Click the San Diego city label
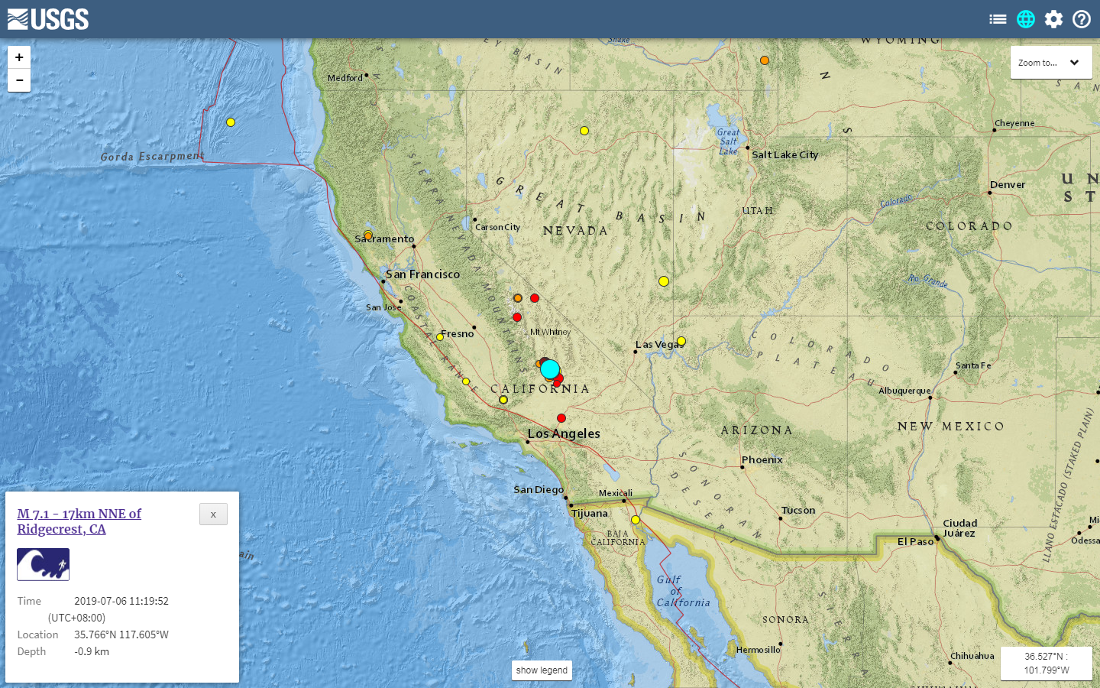1100x688 pixels. (539, 489)
